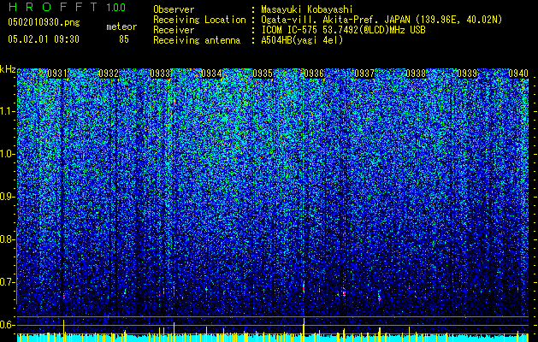Click the Ogata-vill. Akita-Pref. JAPAN location text
Image resolution: width=538 pixels, height=342 pixels.
click(x=381, y=20)
